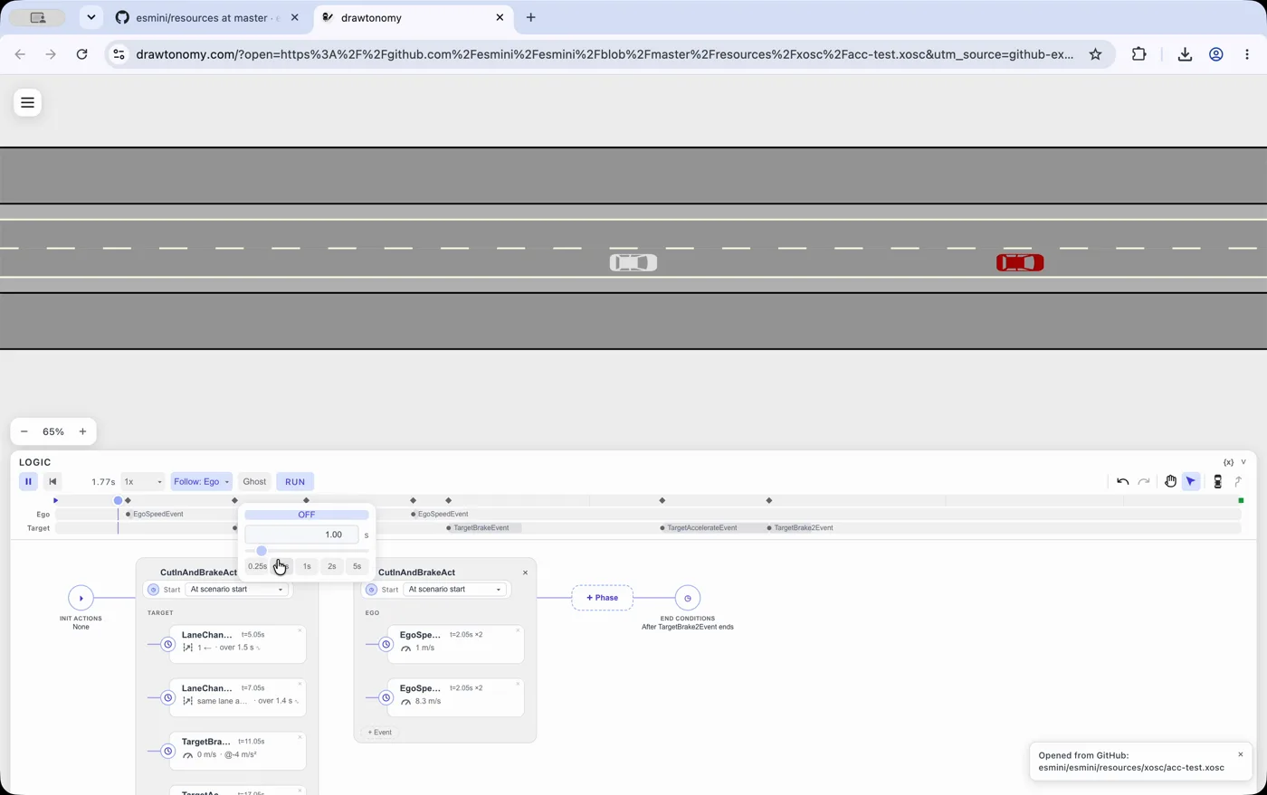Add a new Phase
The width and height of the screenshot is (1267, 795).
(602, 598)
